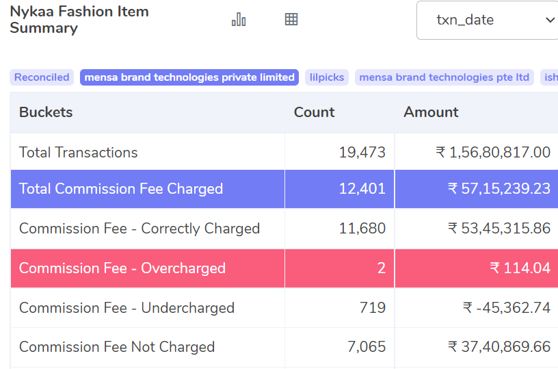Screen dimensions: 558x369
Task: Click the Nykaa Fashion Item Summary title
Action: [x=79, y=20]
